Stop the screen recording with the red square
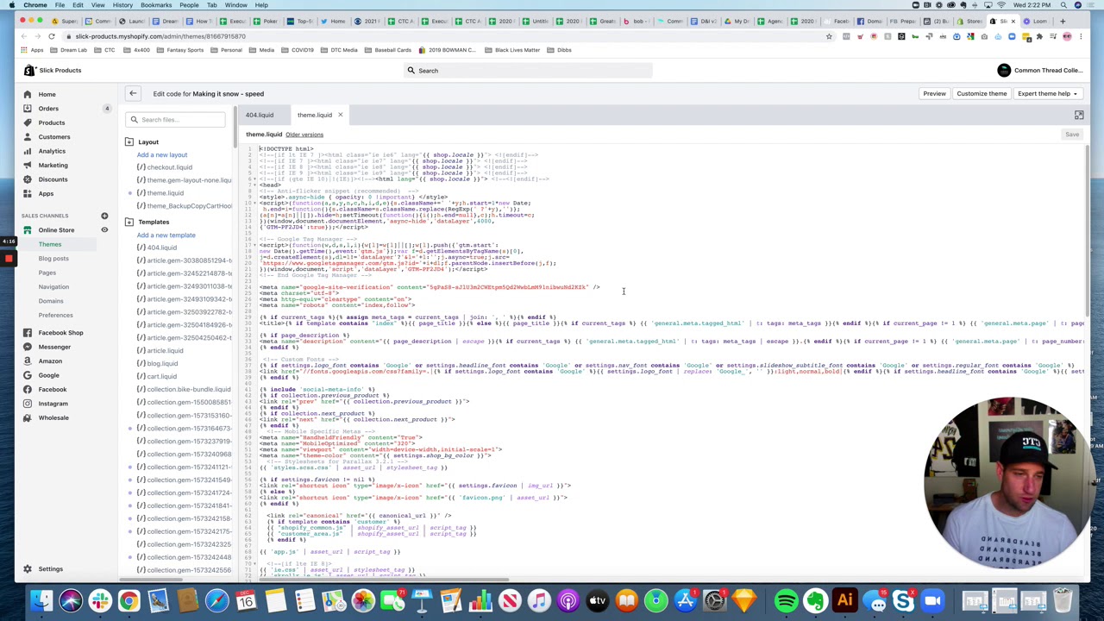 9,259
